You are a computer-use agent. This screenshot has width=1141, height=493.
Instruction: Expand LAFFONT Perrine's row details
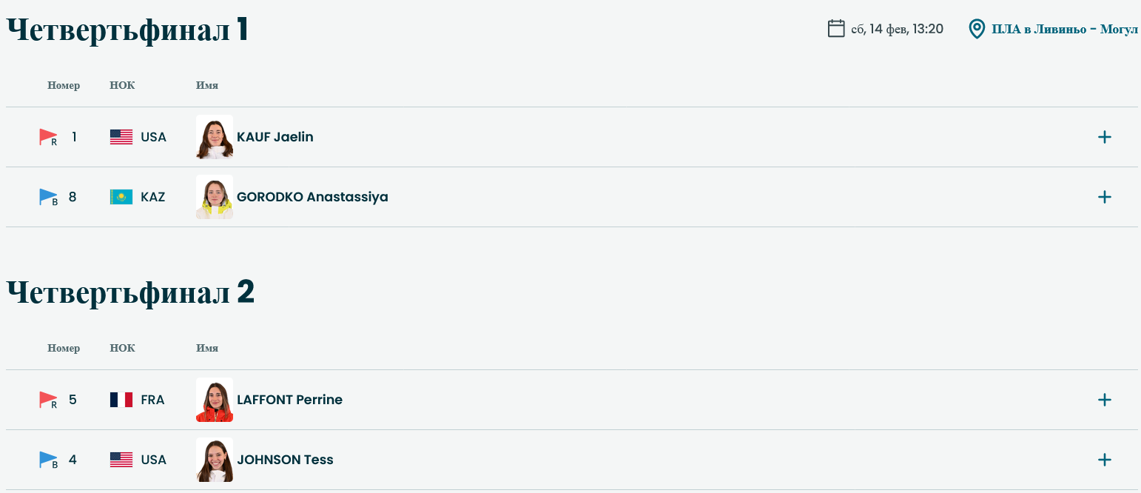click(1105, 400)
